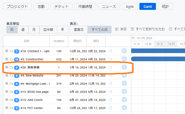Expand #4 New Website tree row
The height and width of the screenshot is (114, 185).
click(7, 75)
